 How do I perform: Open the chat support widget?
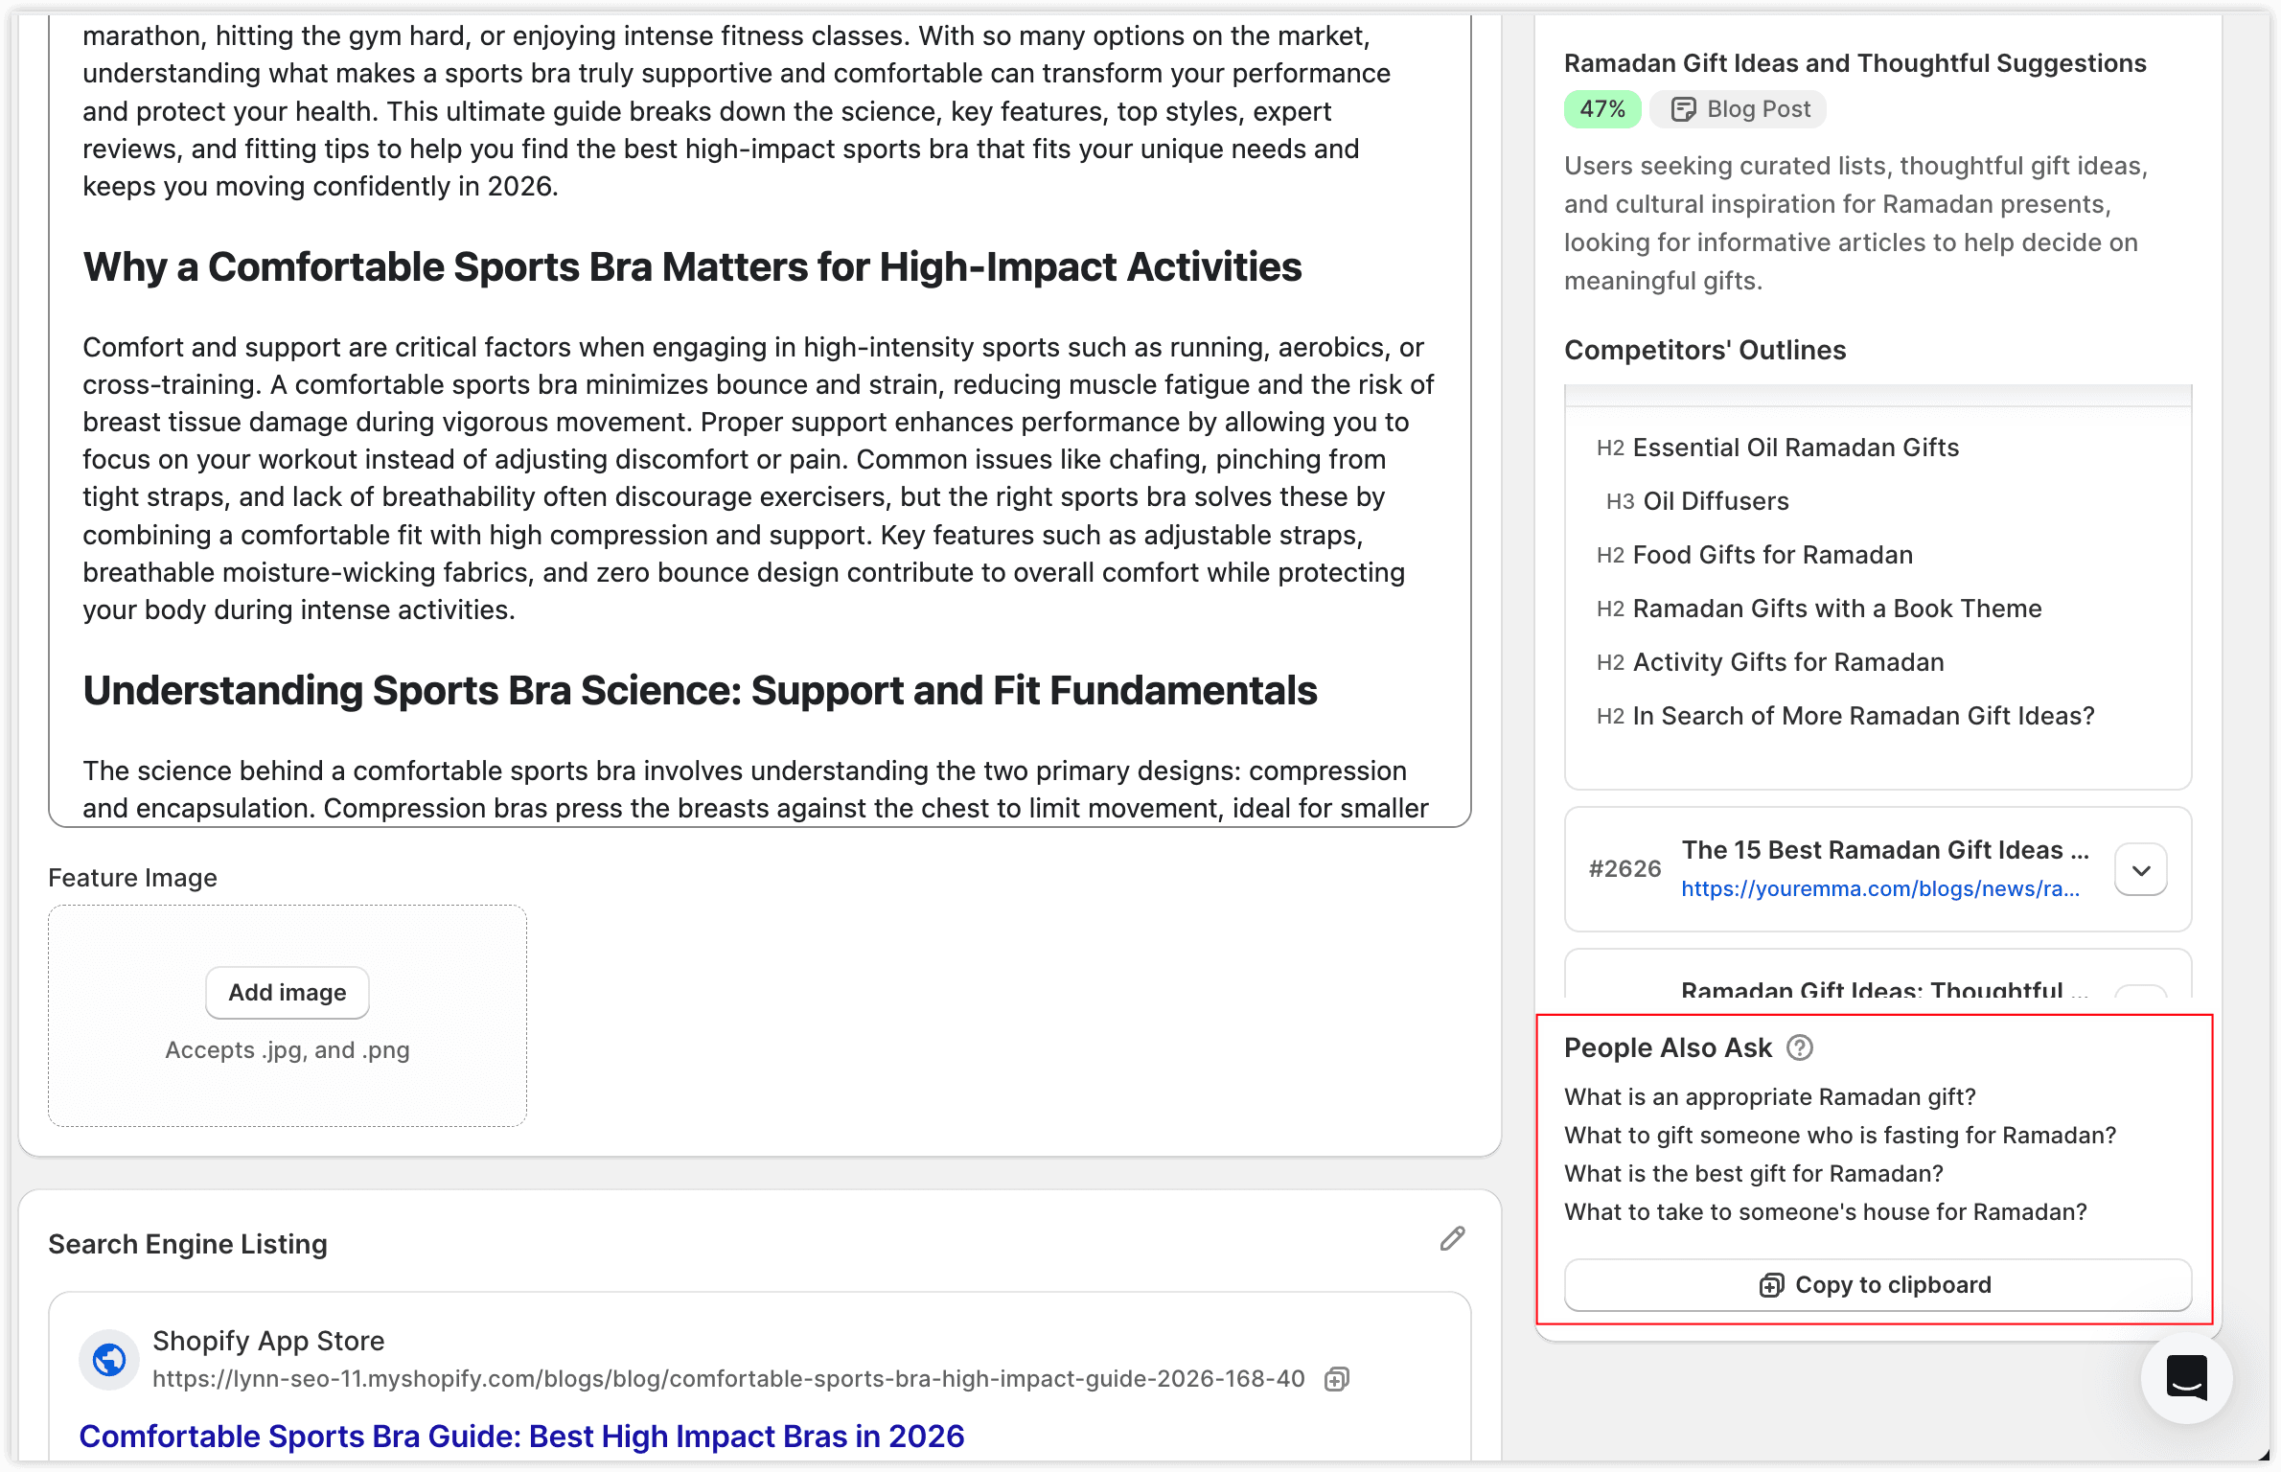pos(2187,1378)
